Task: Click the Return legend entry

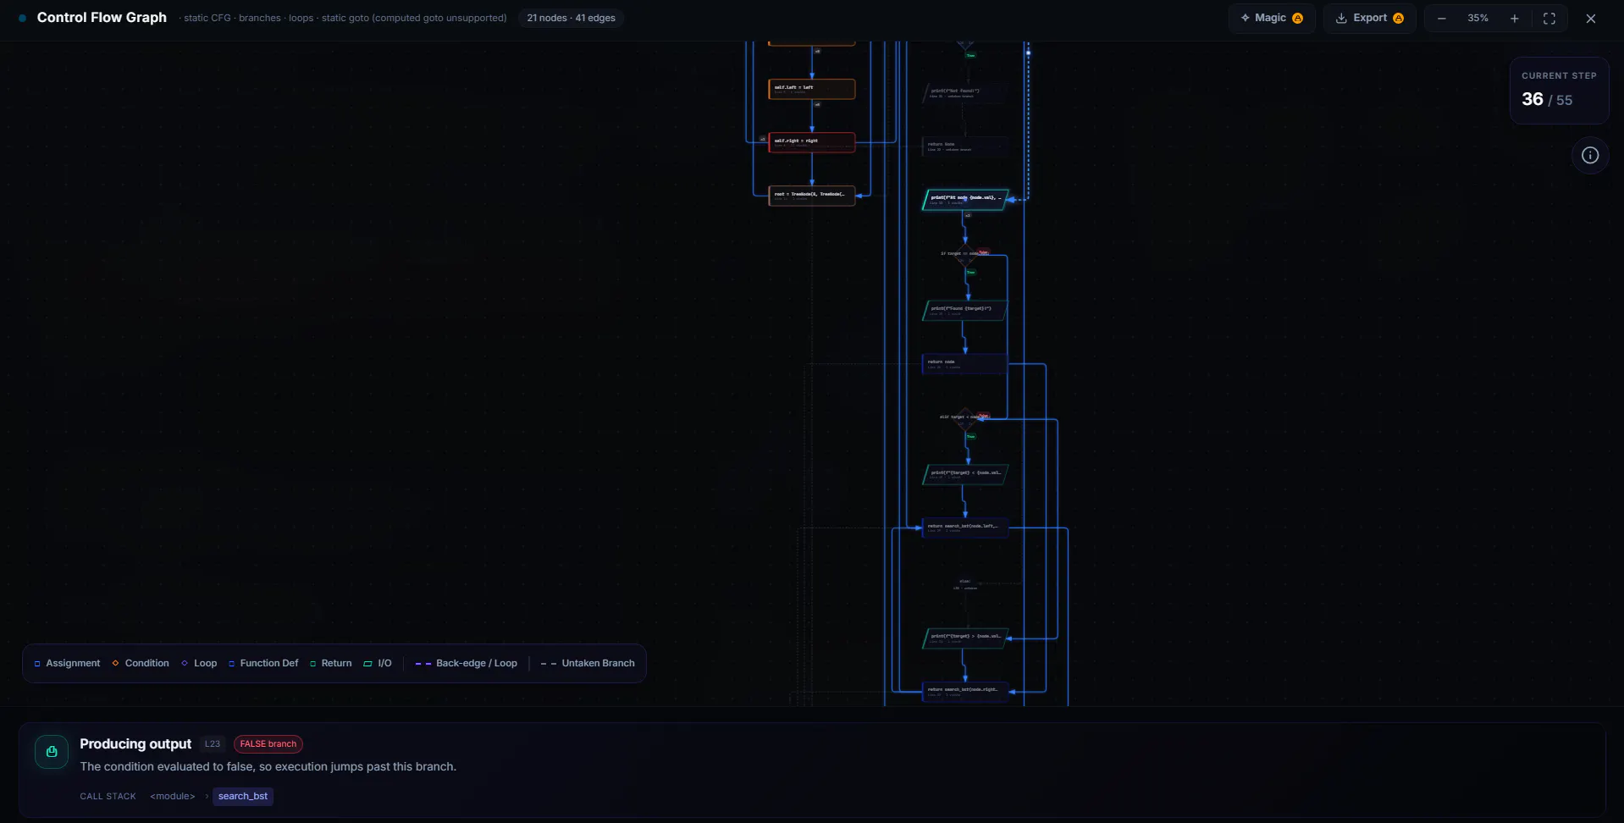Action: (x=330, y=664)
